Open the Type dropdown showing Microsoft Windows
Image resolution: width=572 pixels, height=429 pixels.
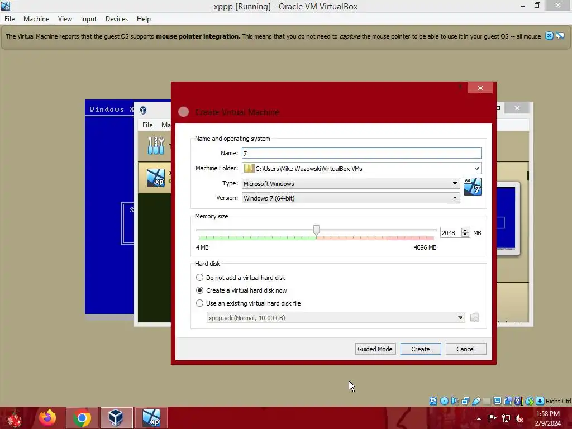pyautogui.click(x=351, y=183)
